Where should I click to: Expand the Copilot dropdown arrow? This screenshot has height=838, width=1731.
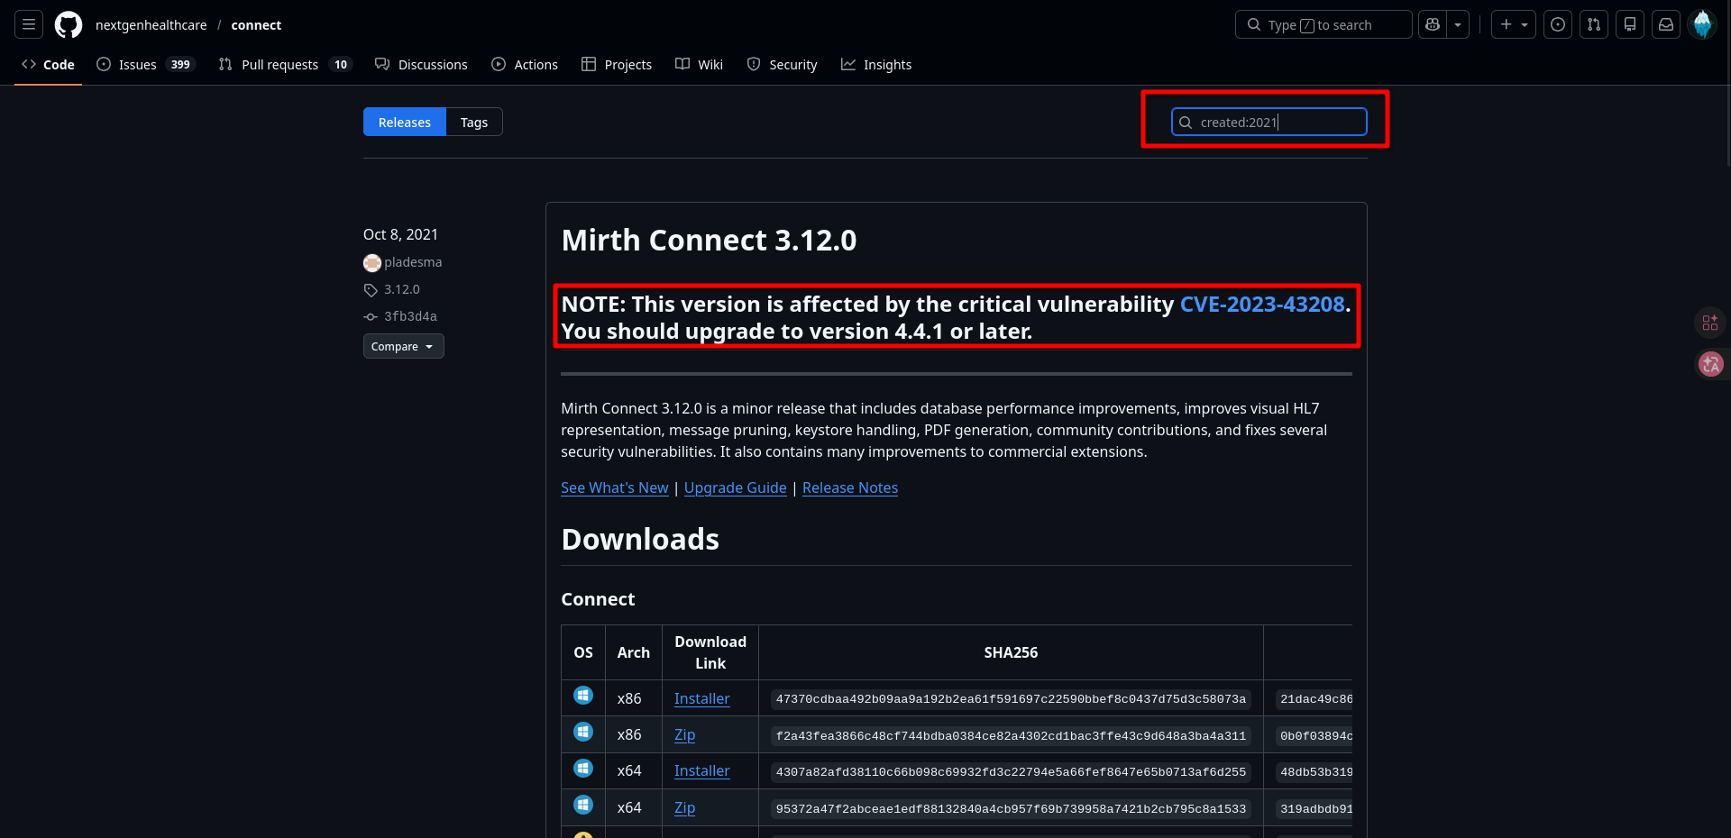[x=1458, y=24]
